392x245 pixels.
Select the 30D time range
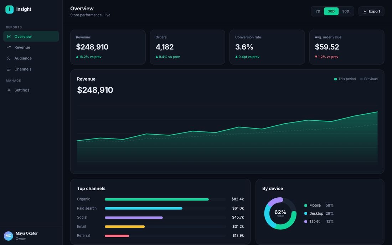(331, 11)
